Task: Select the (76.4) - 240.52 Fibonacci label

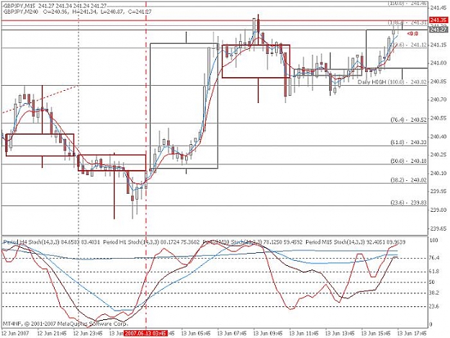Action: click(x=409, y=120)
